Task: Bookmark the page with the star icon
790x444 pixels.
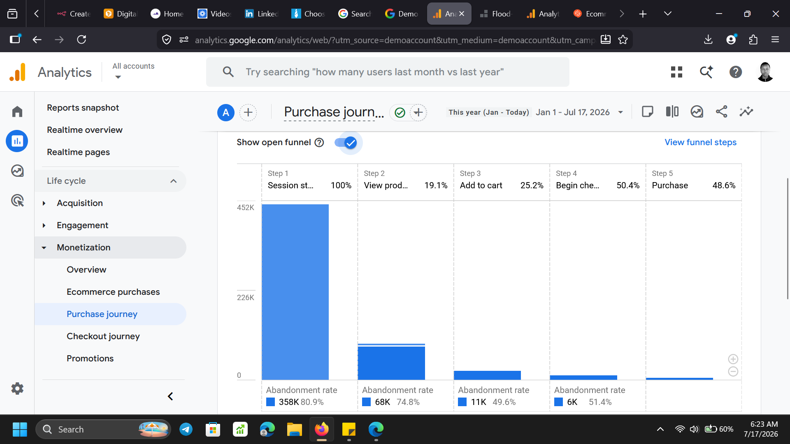Action: [623, 39]
